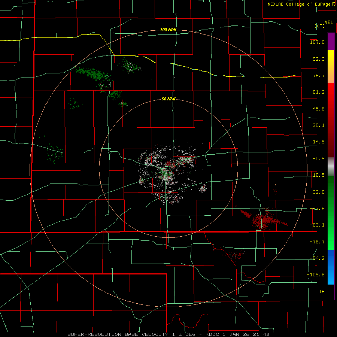Viewport: 337px width, 337px height.
Task: Select the 50 NMI range ring label
Action: tap(168, 99)
